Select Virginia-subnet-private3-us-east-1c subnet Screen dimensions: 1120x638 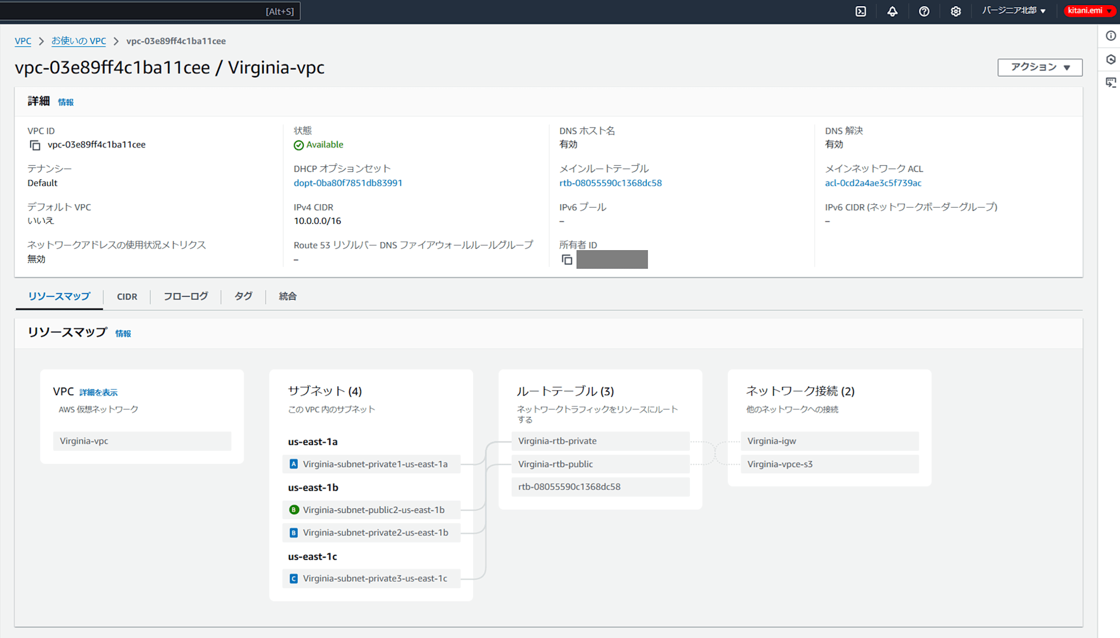click(371, 579)
